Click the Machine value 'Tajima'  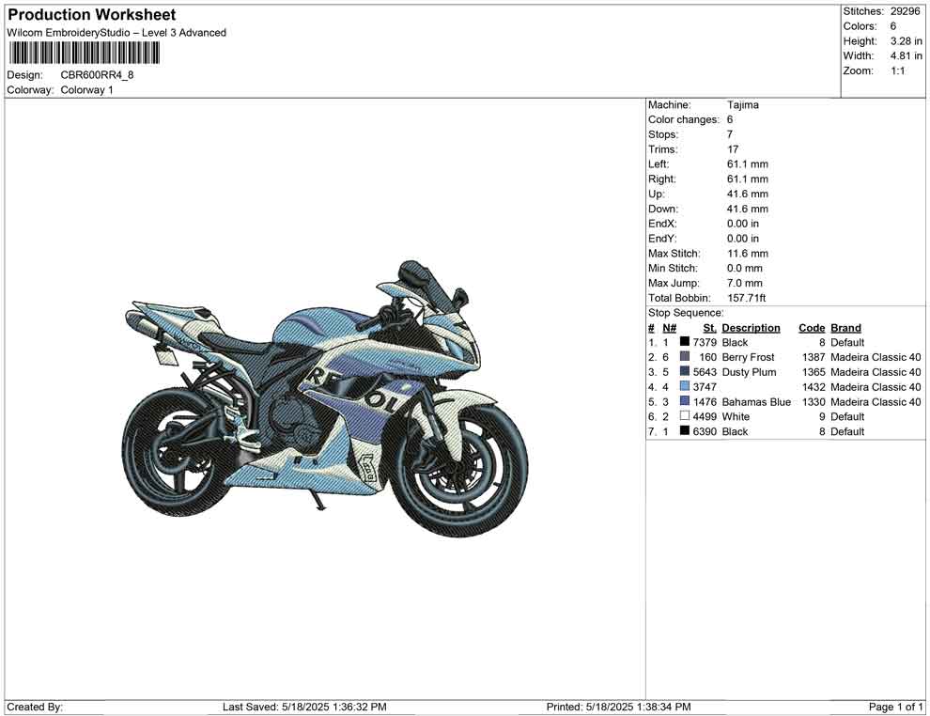click(x=742, y=105)
